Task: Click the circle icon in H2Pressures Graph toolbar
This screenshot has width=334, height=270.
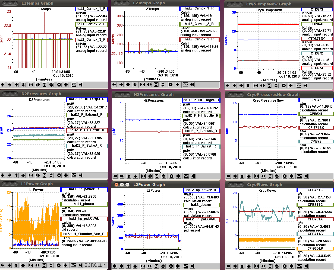Action: 172,176
